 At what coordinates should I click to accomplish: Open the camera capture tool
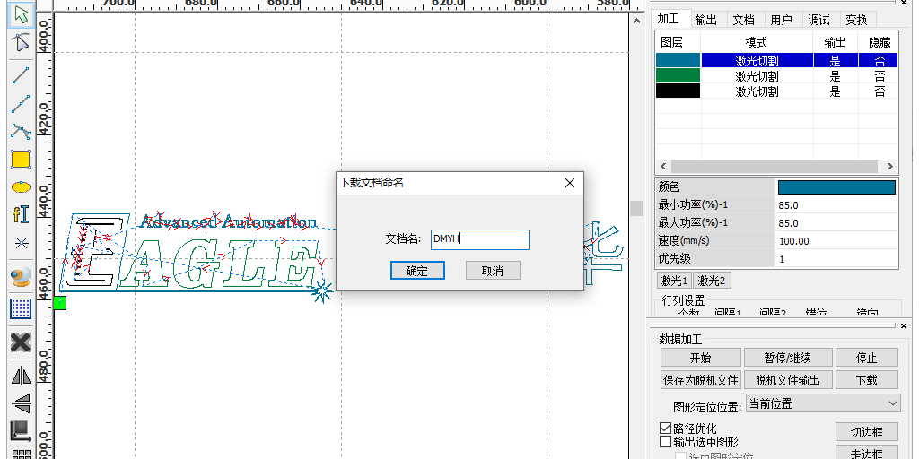point(22,279)
